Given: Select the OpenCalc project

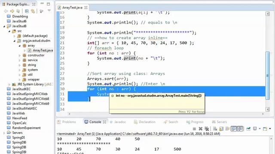Looking at the screenshot, I should (17, 123).
